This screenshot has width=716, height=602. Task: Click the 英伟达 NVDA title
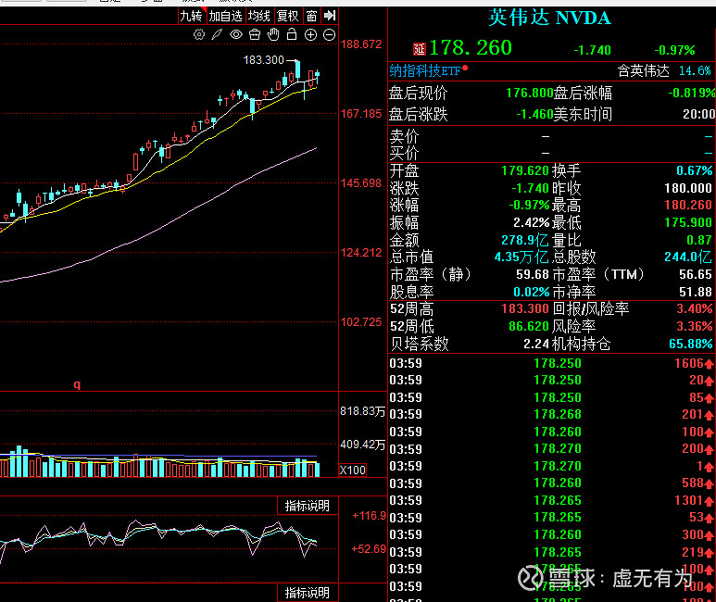(549, 18)
